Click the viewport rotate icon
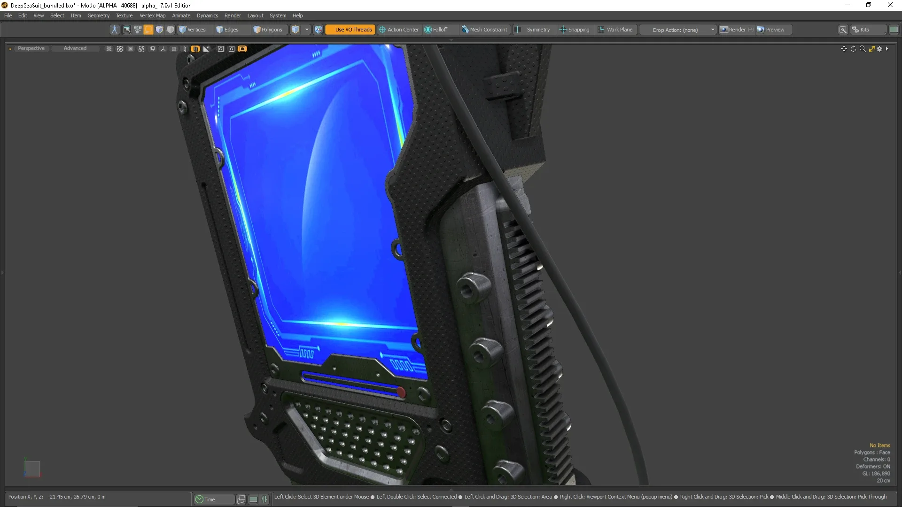Screen dimensions: 902x507 click(x=853, y=49)
